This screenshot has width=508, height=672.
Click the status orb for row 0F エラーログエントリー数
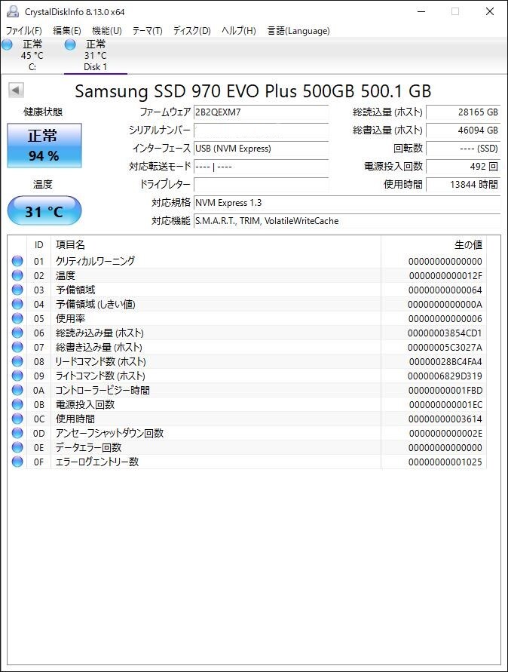(x=17, y=462)
